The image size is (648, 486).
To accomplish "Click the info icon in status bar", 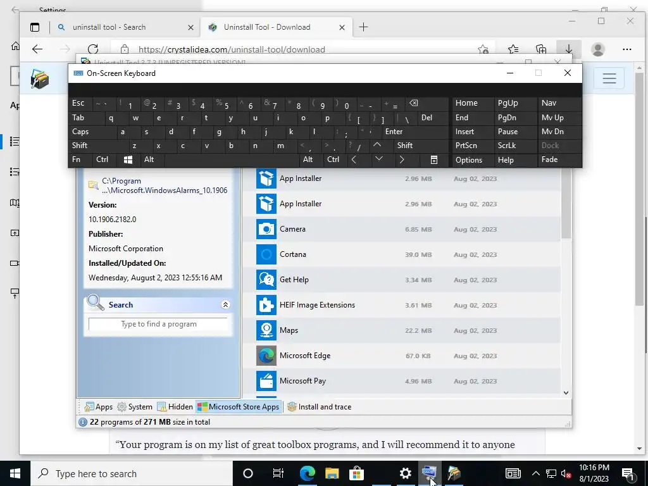I will [83, 422].
